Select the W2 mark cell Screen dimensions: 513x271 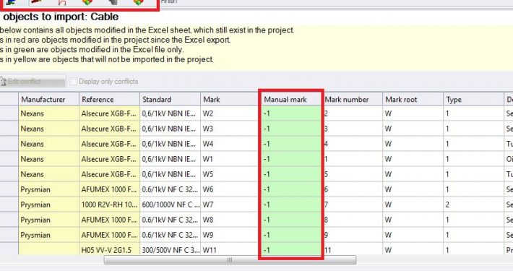(230, 113)
